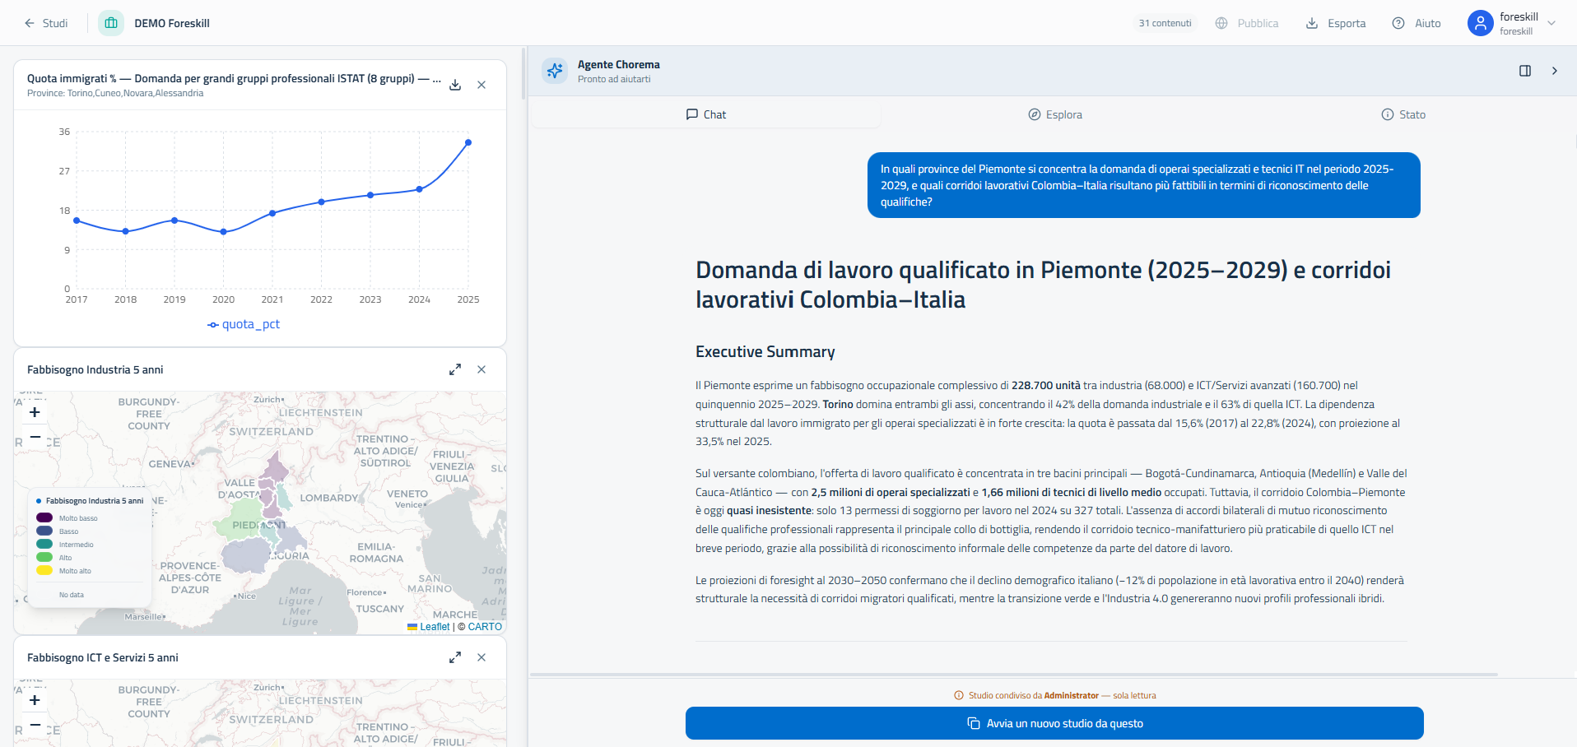
Task: Click the Molto alto legend swatch
Action: click(44, 570)
